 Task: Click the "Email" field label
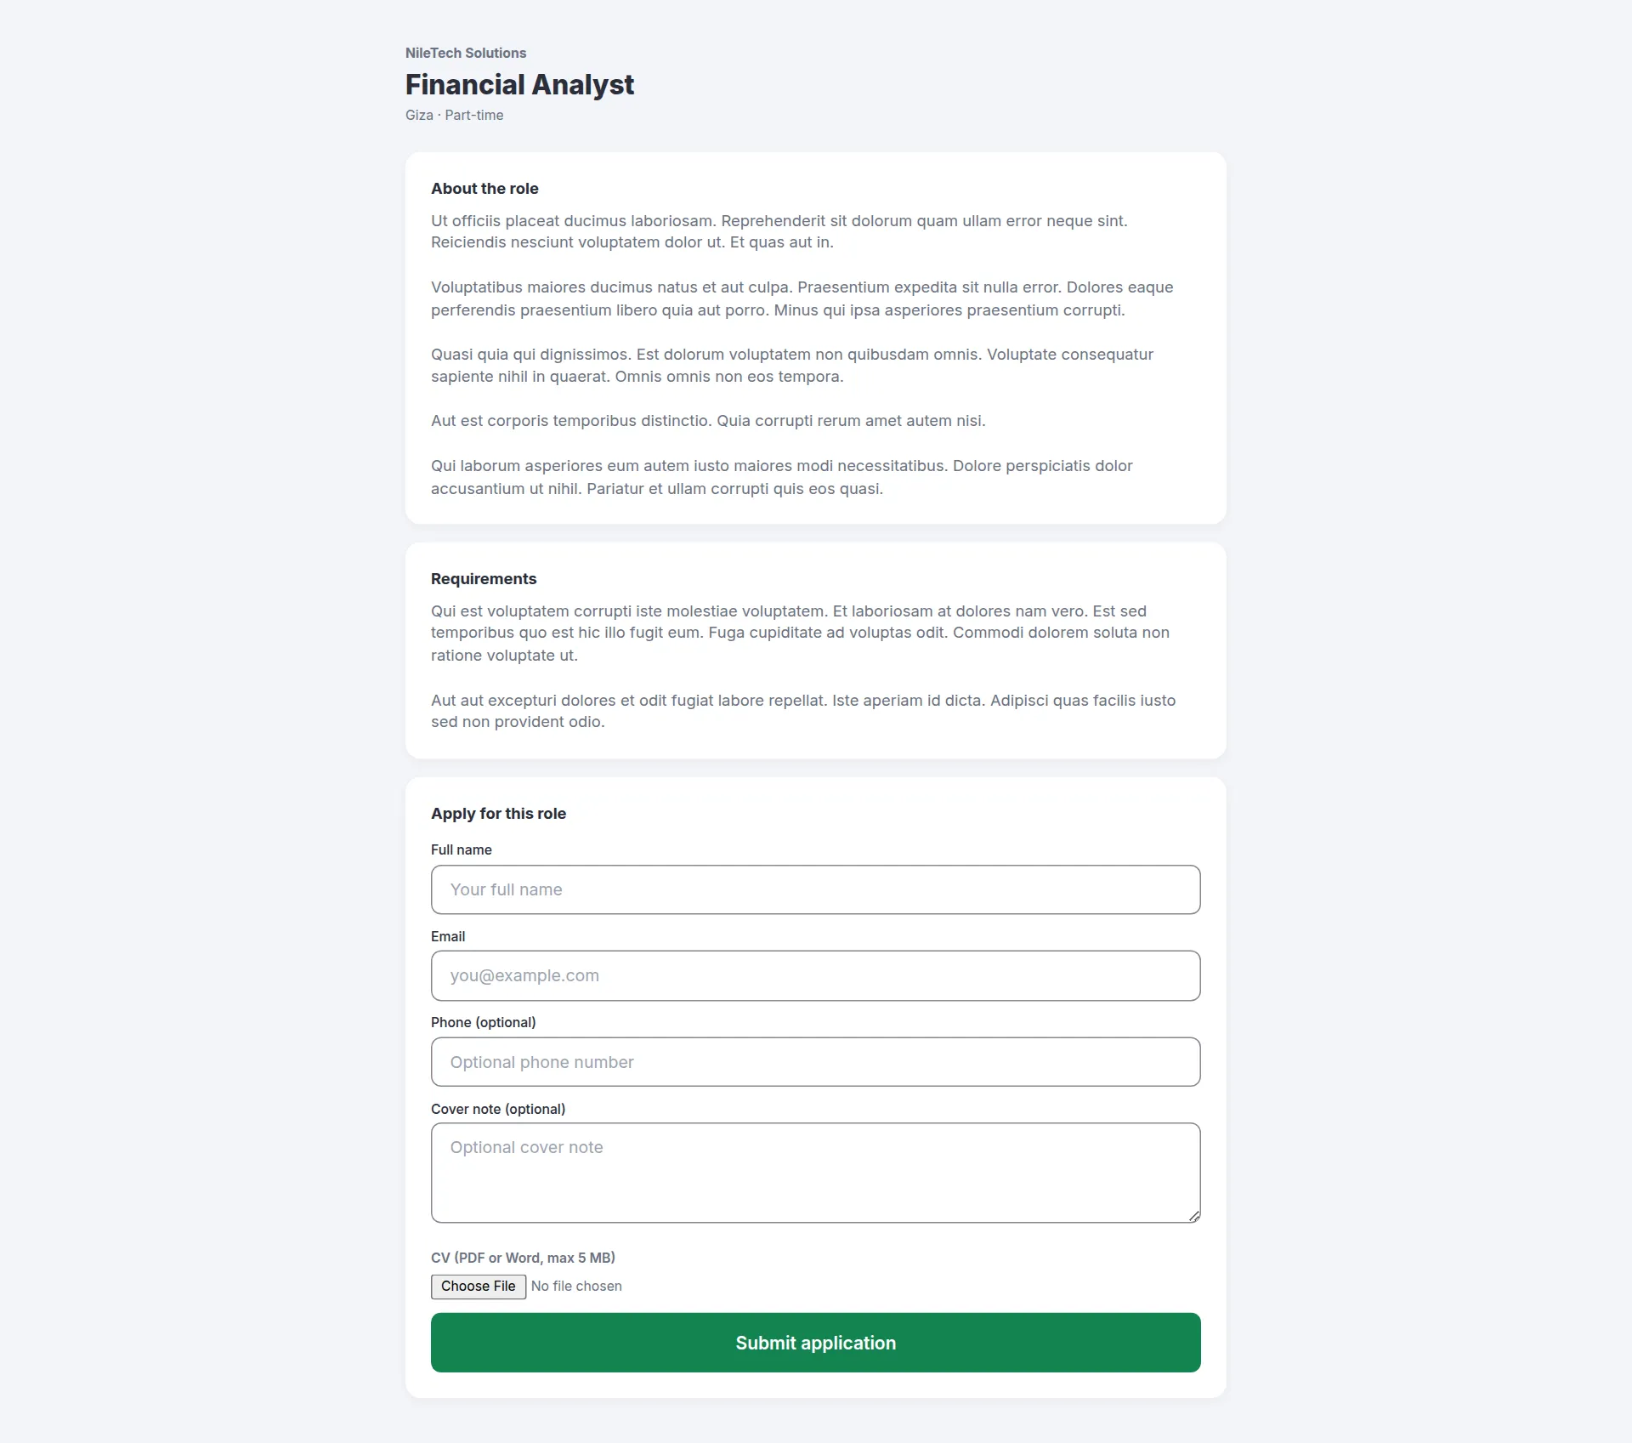coord(448,936)
